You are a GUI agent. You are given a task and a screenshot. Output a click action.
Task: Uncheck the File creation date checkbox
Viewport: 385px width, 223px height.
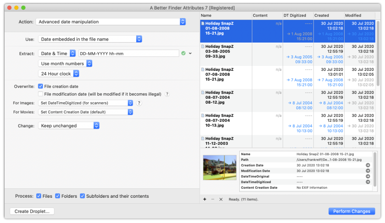coord(41,86)
